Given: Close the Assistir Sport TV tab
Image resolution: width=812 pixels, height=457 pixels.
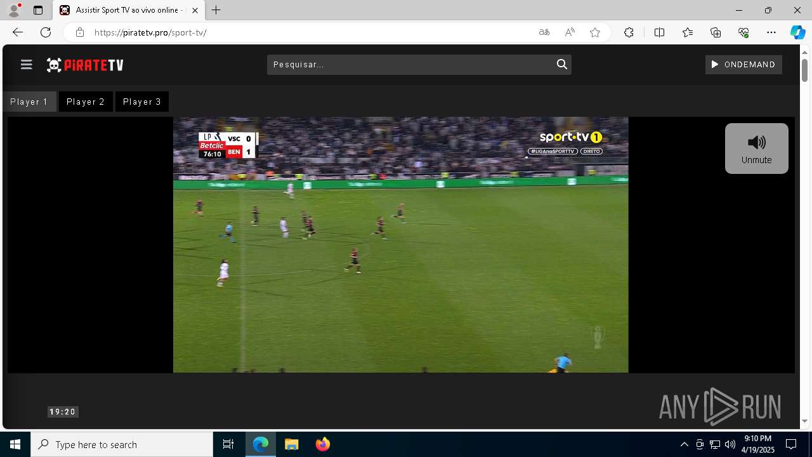Looking at the screenshot, I should click(195, 10).
